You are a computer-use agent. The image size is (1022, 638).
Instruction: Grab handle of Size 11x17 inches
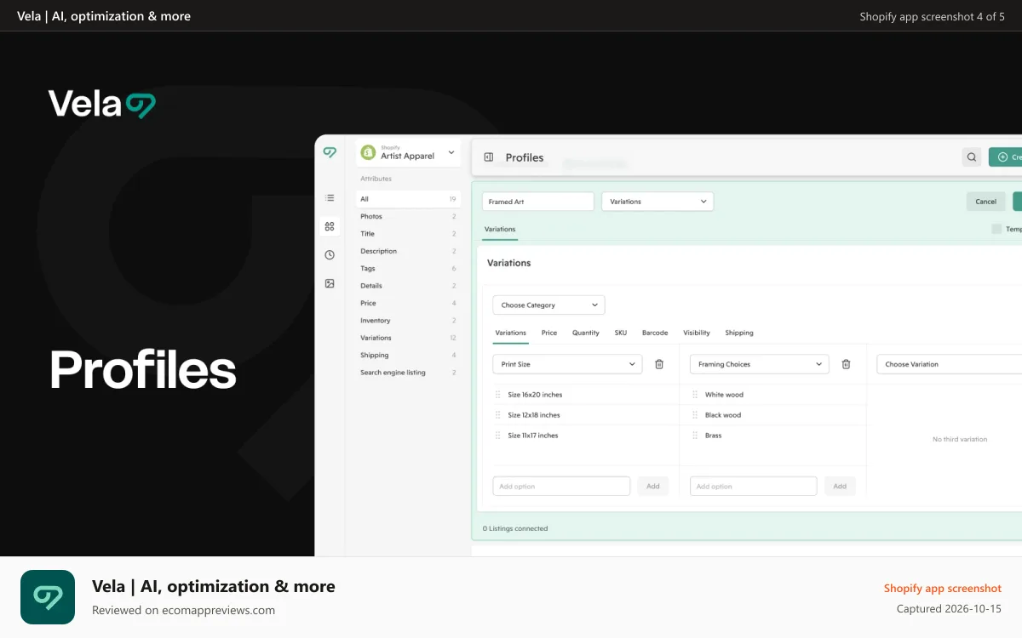click(498, 436)
